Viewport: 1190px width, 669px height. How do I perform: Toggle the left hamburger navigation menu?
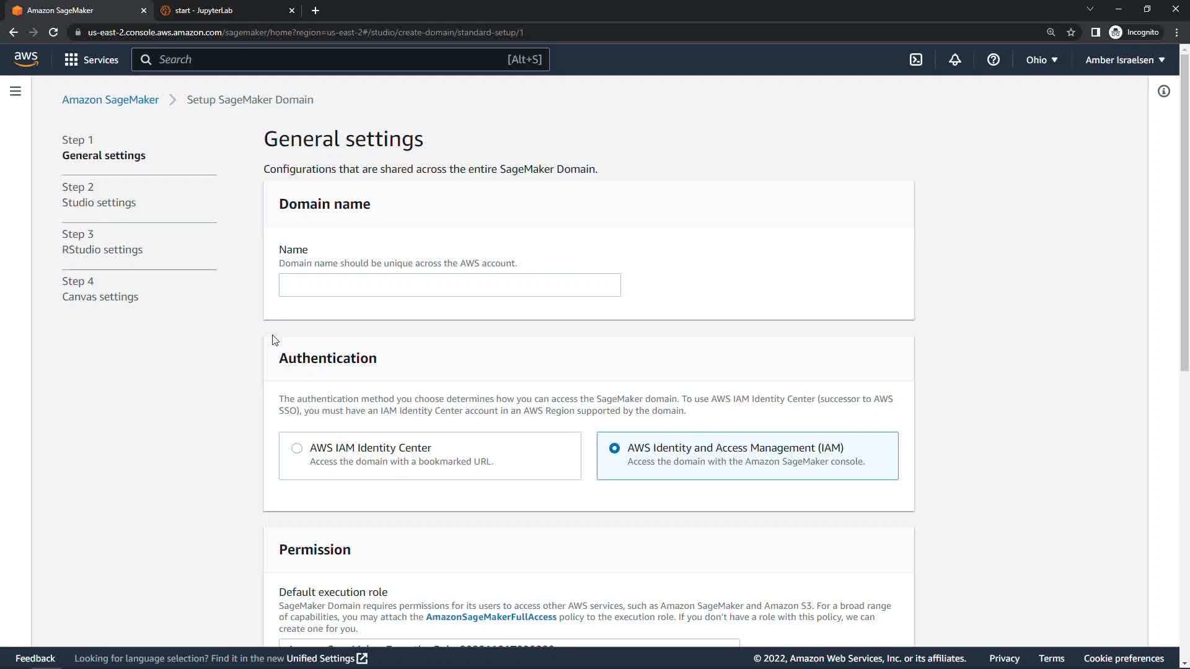click(15, 91)
